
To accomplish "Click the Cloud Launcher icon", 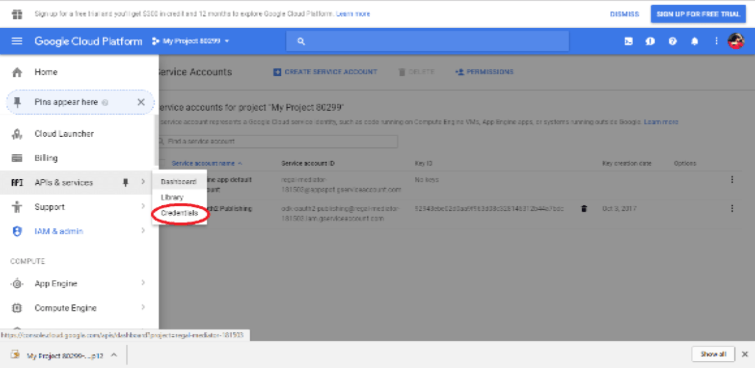I will (17, 134).
